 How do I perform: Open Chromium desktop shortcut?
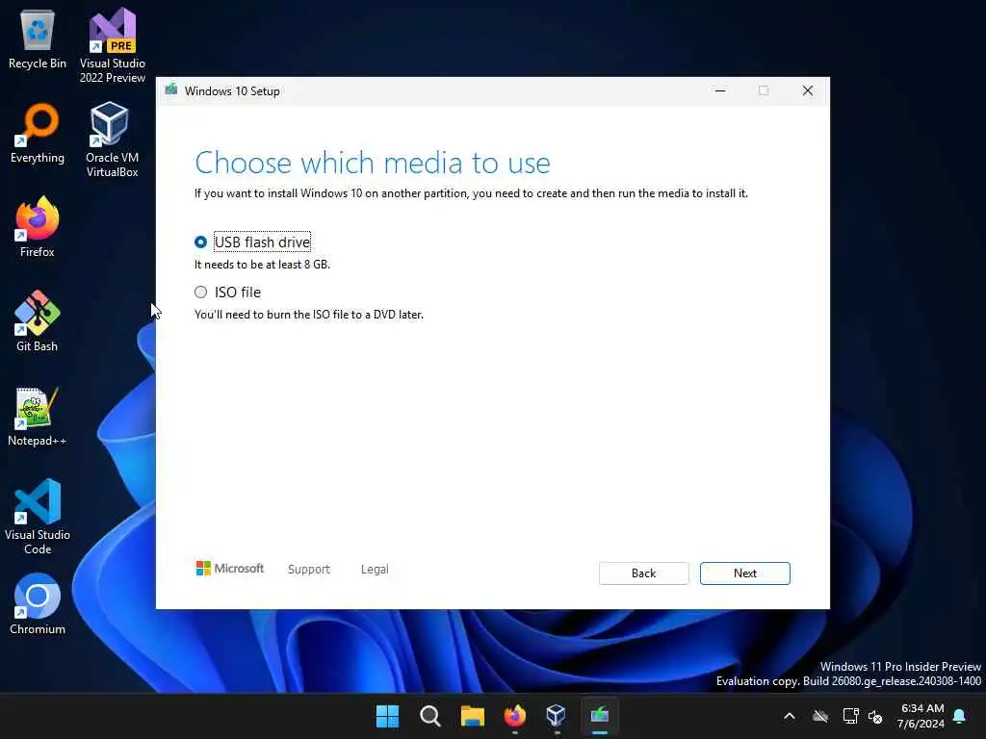click(x=38, y=604)
